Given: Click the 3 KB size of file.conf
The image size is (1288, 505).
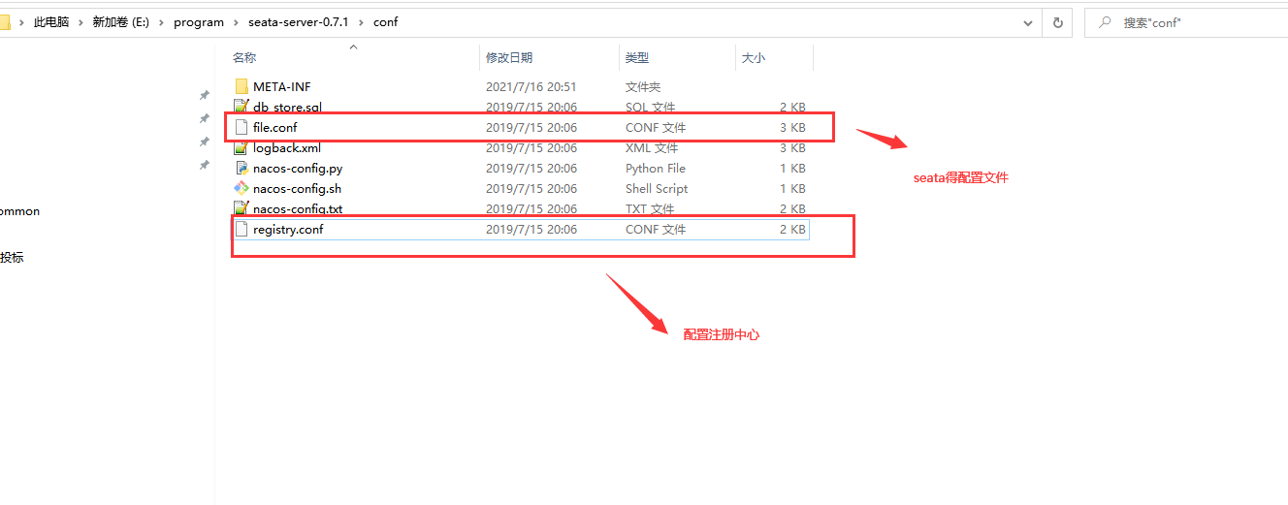Looking at the screenshot, I should (792, 127).
